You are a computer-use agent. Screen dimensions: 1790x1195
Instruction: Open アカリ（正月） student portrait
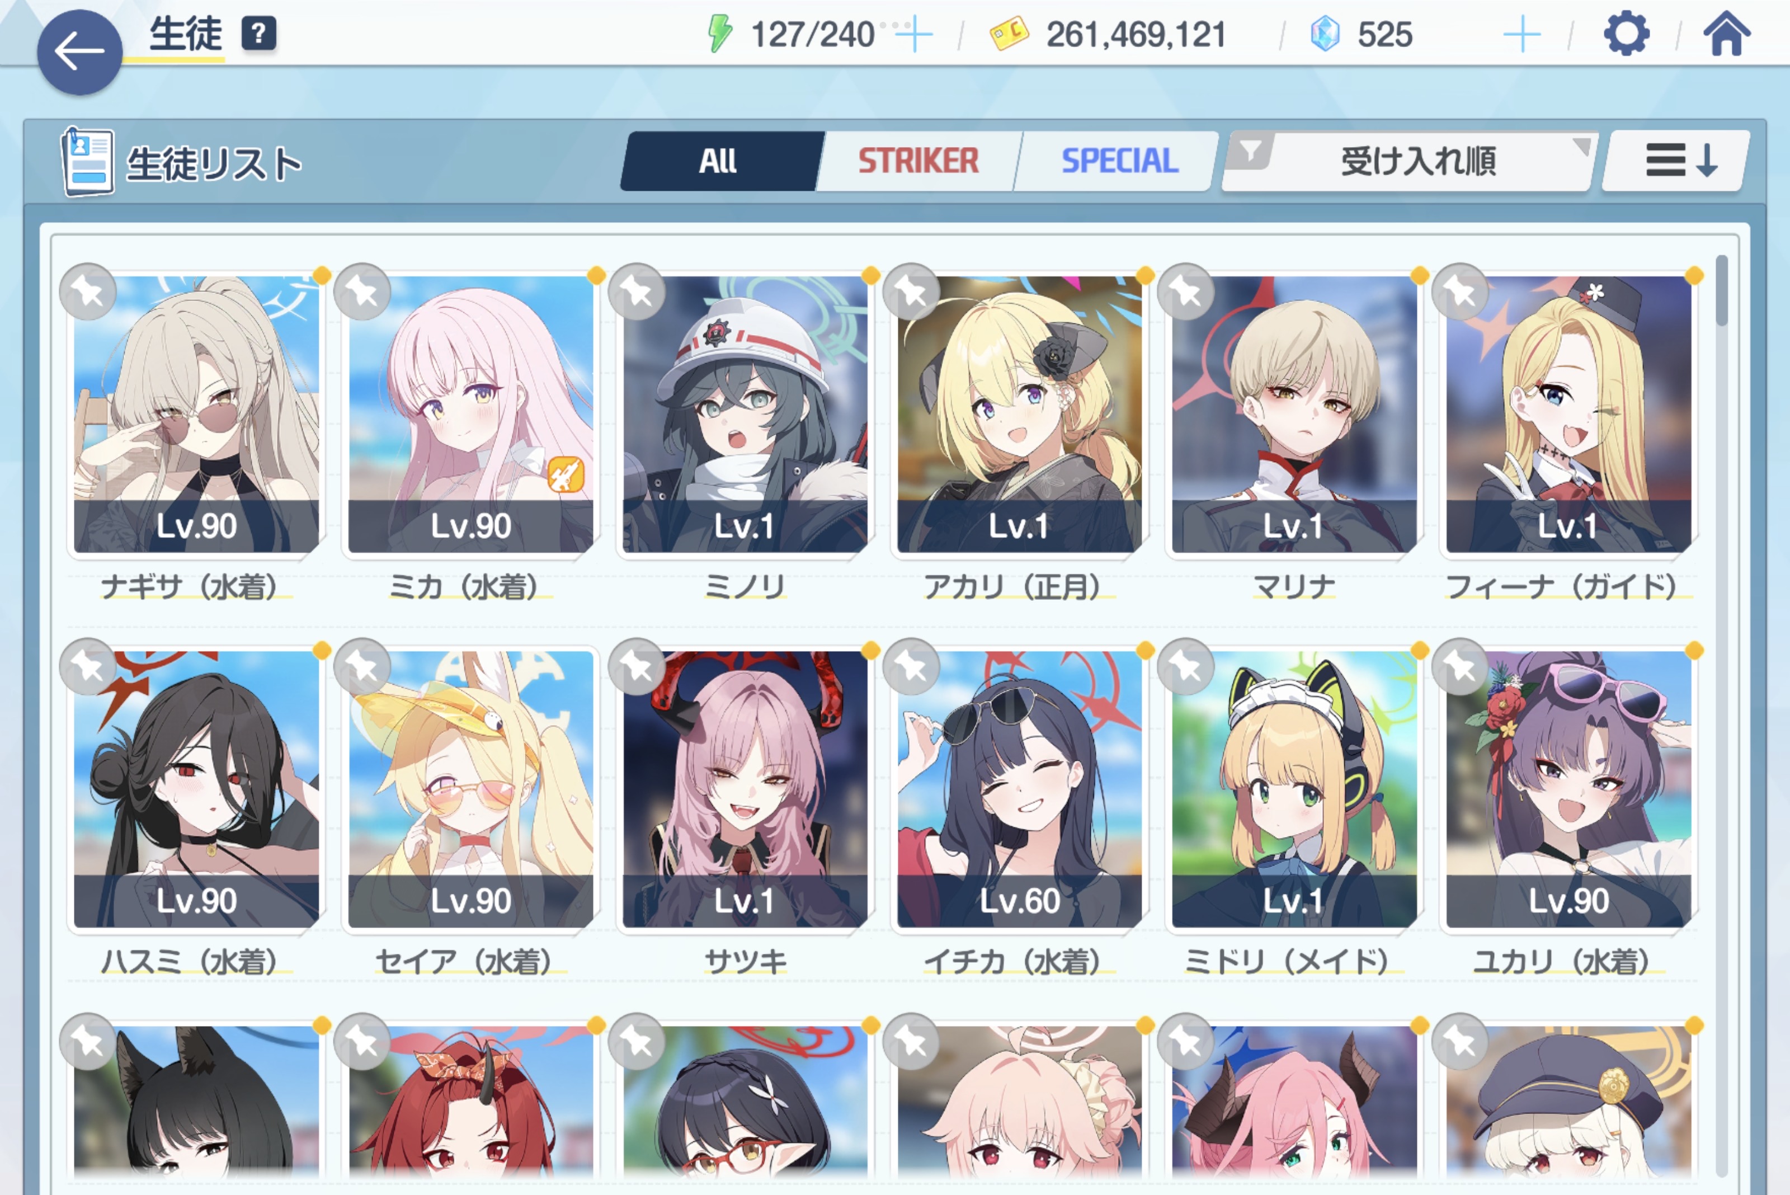click(1019, 414)
